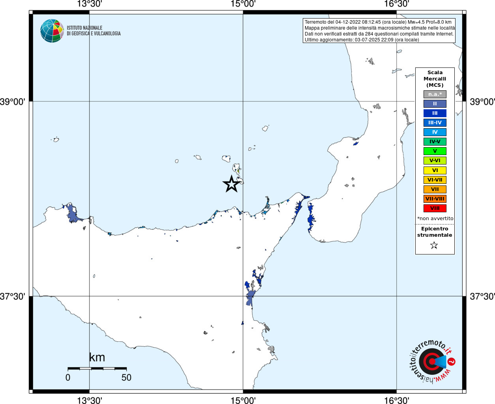Screen dimensions: 495x404
Task: Click the top 16°30' longitude label
Action: click(x=397, y=4)
